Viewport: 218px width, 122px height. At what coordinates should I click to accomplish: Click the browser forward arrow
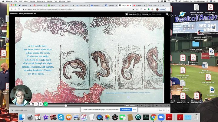15,9
